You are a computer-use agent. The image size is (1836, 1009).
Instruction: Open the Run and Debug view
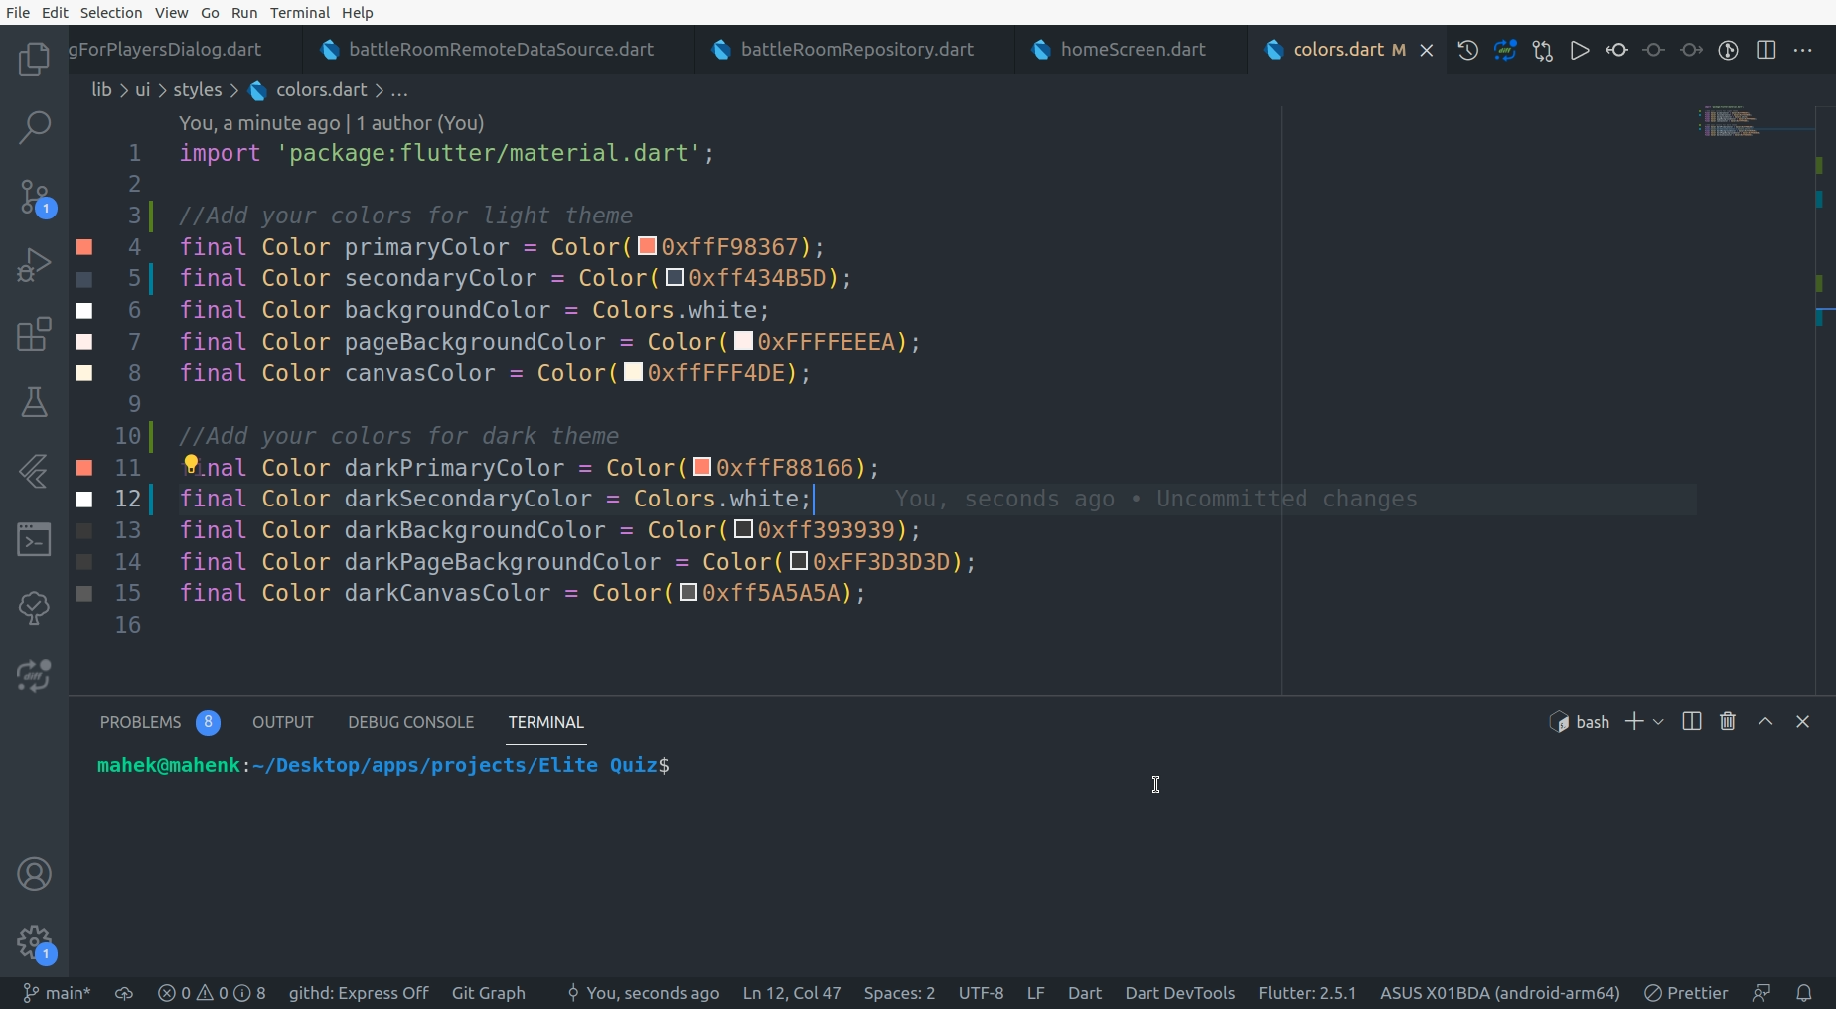coord(34,265)
